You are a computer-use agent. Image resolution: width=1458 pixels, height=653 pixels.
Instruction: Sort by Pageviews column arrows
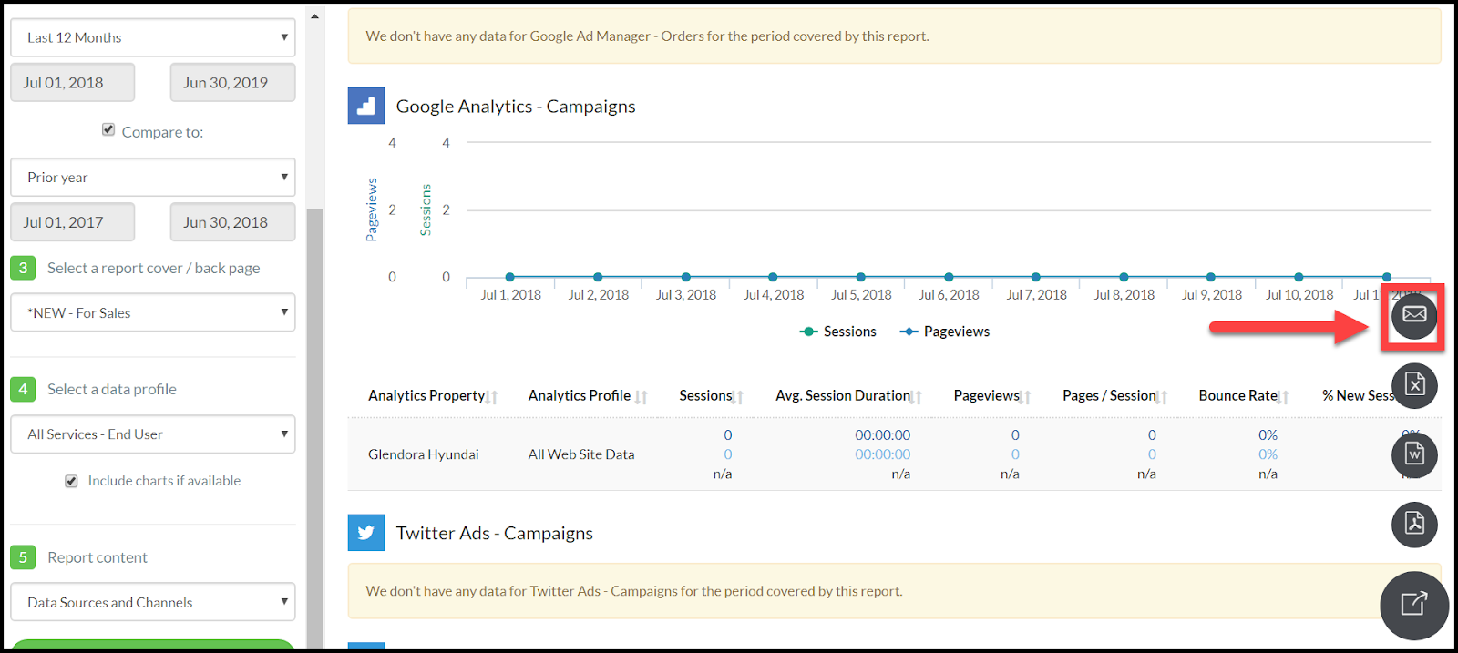(x=1026, y=397)
